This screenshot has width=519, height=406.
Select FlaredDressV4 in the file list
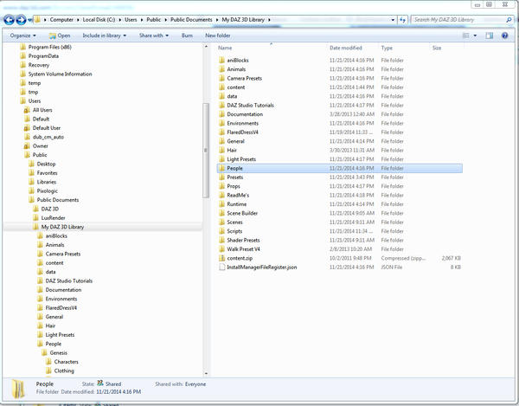242,132
